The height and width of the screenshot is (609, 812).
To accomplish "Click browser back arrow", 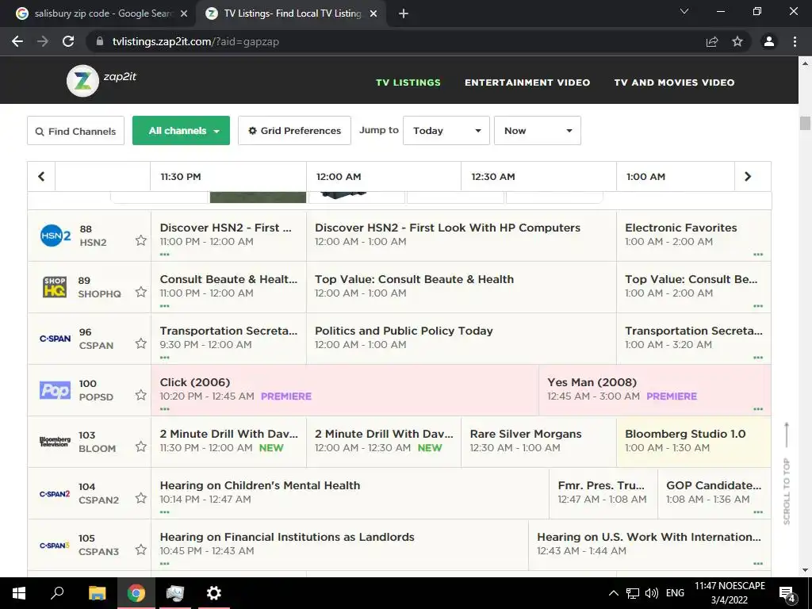I will coord(17,41).
